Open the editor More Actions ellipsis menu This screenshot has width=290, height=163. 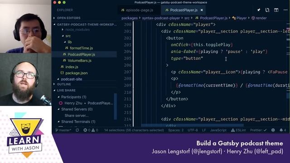coord(285,10)
